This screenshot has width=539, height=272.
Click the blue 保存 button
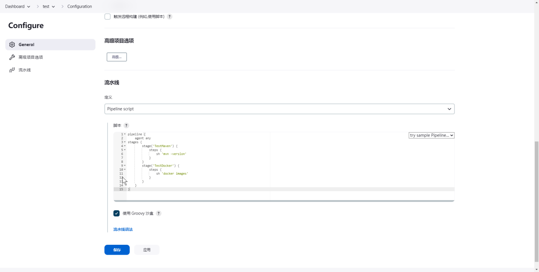[117, 250]
